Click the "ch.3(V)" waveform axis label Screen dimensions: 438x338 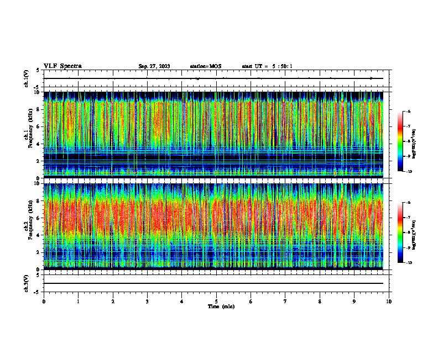pyautogui.click(x=27, y=283)
